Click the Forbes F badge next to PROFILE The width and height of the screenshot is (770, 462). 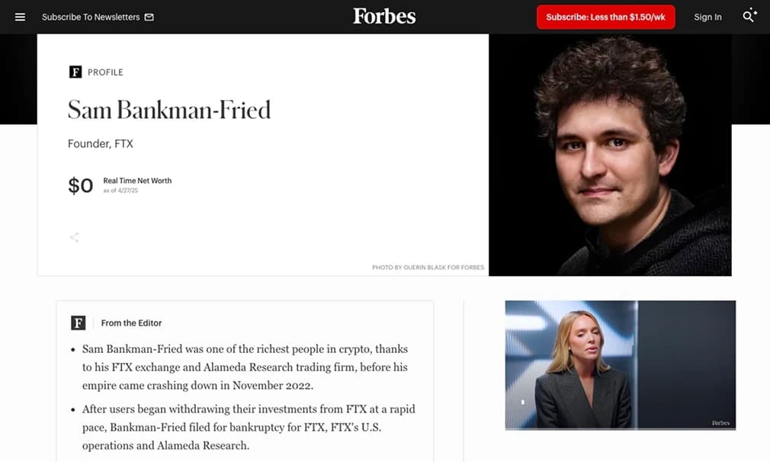click(74, 71)
